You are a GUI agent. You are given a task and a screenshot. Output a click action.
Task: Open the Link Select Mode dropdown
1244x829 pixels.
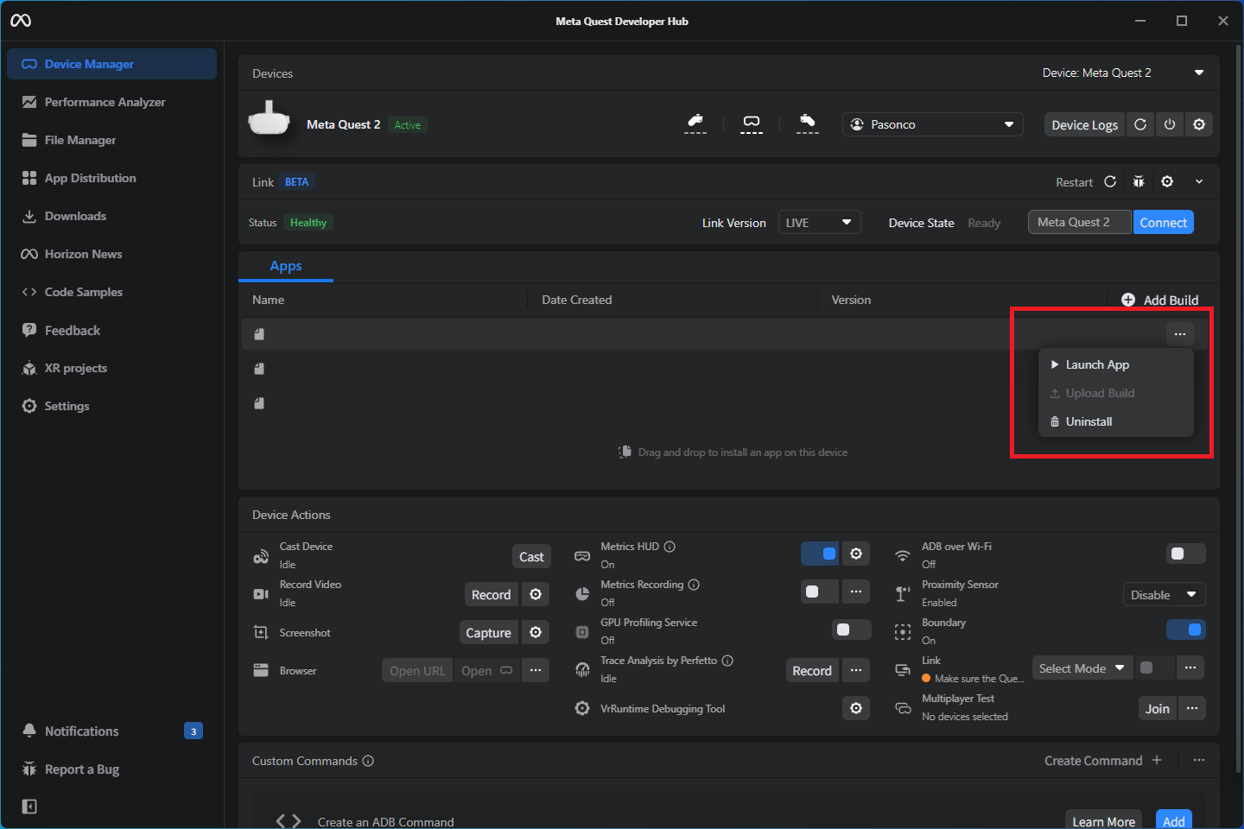1082,668
